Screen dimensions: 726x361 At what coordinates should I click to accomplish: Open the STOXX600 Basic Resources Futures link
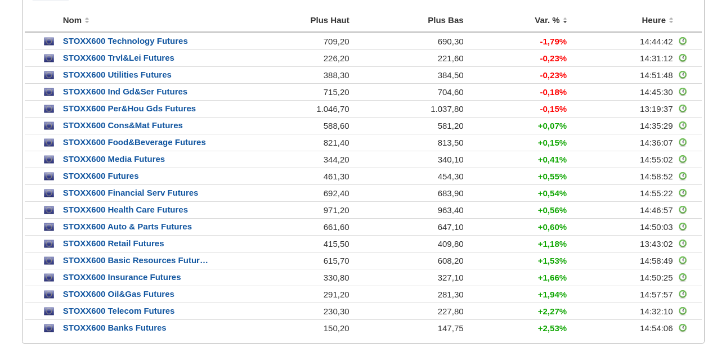(135, 260)
